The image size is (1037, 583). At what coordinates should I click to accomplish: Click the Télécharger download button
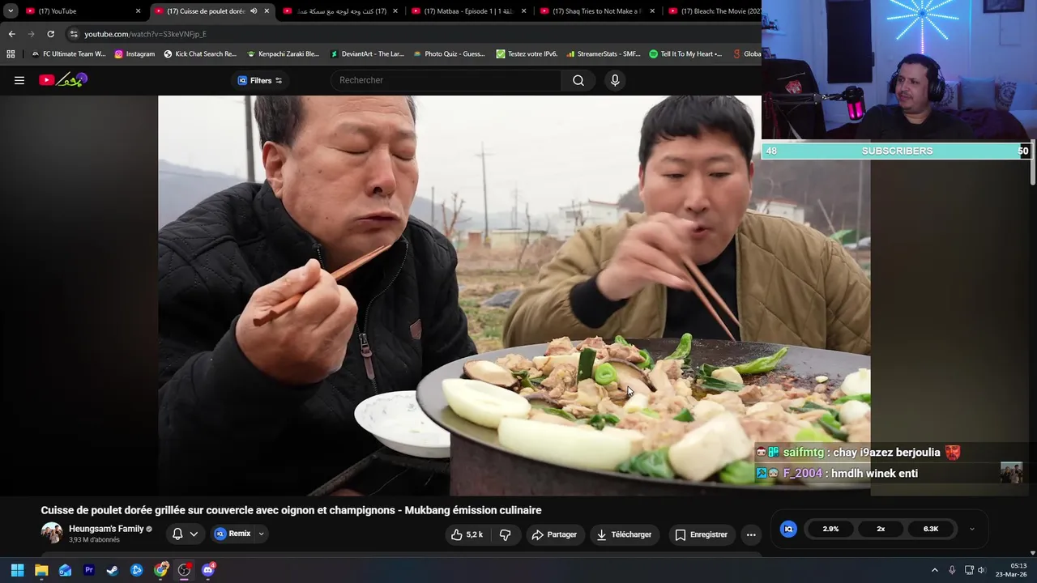point(624,534)
